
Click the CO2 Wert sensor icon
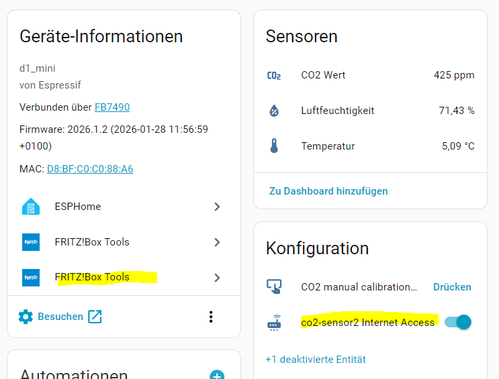point(274,75)
